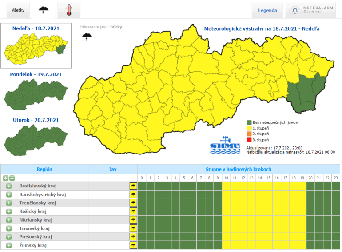The image size is (342, 252).
Task: Click hour 19 column header
Action: (x=302, y=178)
